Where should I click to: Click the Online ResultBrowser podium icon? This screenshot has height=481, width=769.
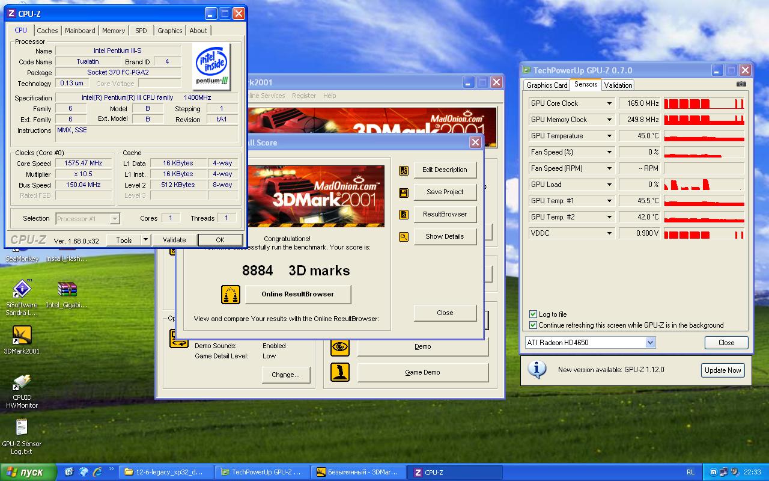[x=231, y=295]
